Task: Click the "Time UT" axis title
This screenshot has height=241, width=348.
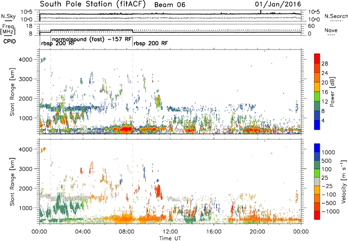Action: [x=170, y=238]
